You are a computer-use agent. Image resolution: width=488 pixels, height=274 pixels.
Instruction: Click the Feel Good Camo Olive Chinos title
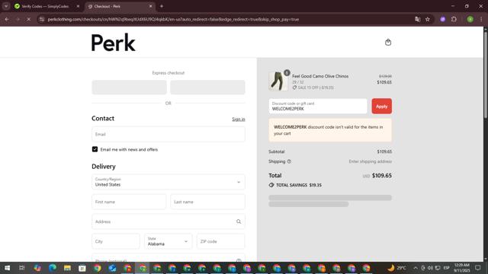pos(320,76)
